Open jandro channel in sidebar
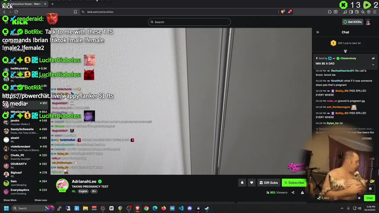 tap(25, 122)
